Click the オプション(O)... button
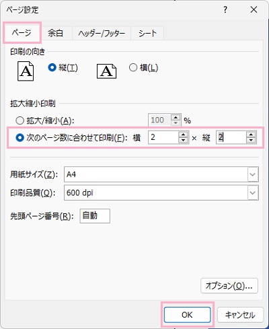The width and height of the screenshot is (269, 329). (229, 286)
